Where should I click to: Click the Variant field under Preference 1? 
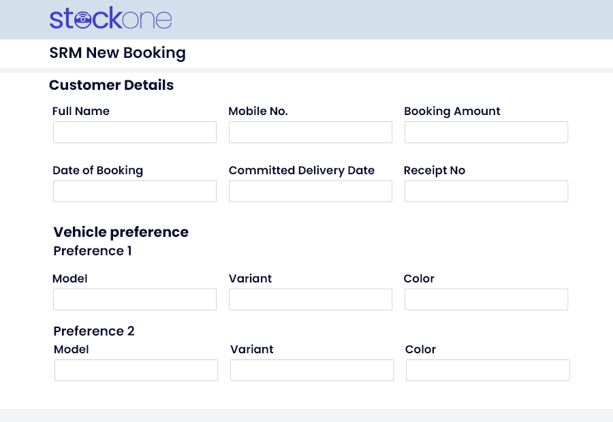pyautogui.click(x=310, y=299)
